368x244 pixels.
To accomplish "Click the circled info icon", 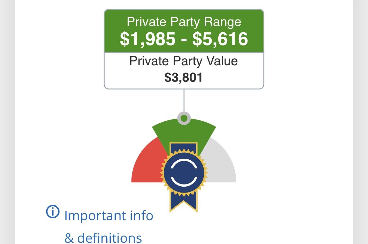I will 53,212.
